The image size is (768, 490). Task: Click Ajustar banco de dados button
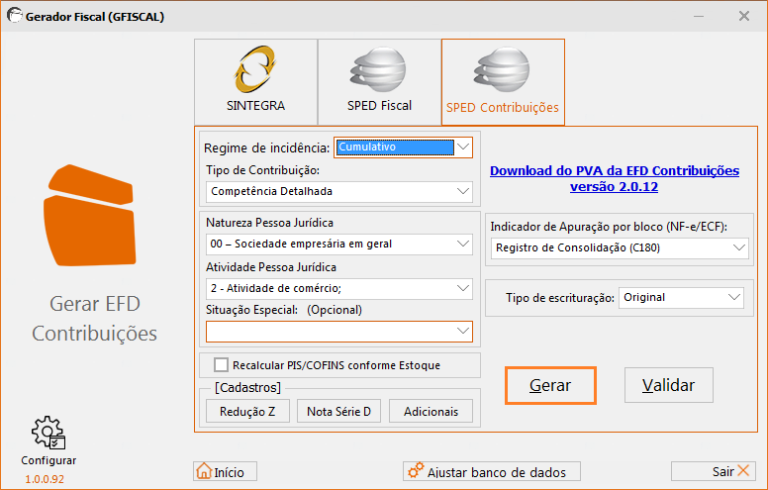[492, 472]
